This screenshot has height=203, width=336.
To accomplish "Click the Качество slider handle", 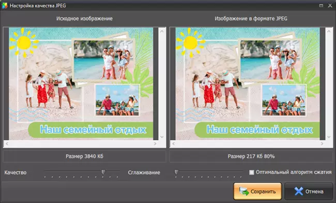I will pos(103,172).
